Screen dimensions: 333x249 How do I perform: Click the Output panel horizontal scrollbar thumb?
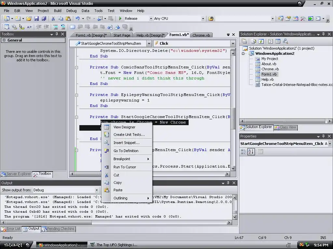[49, 222]
